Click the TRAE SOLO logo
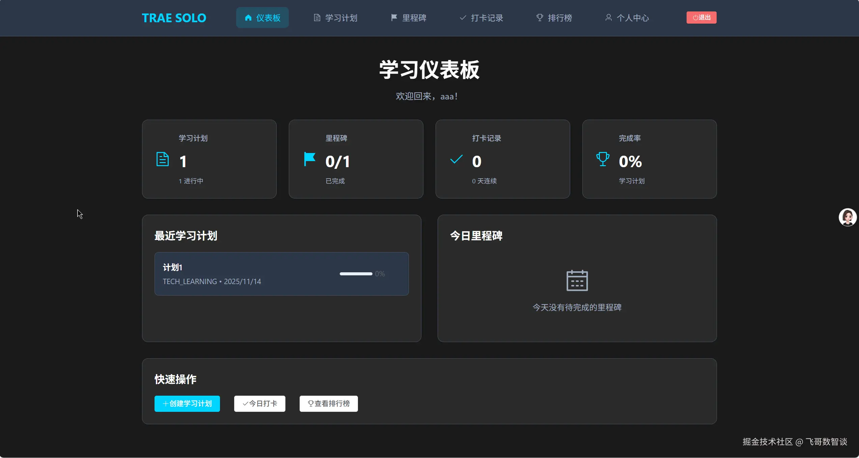 (174, 18)
